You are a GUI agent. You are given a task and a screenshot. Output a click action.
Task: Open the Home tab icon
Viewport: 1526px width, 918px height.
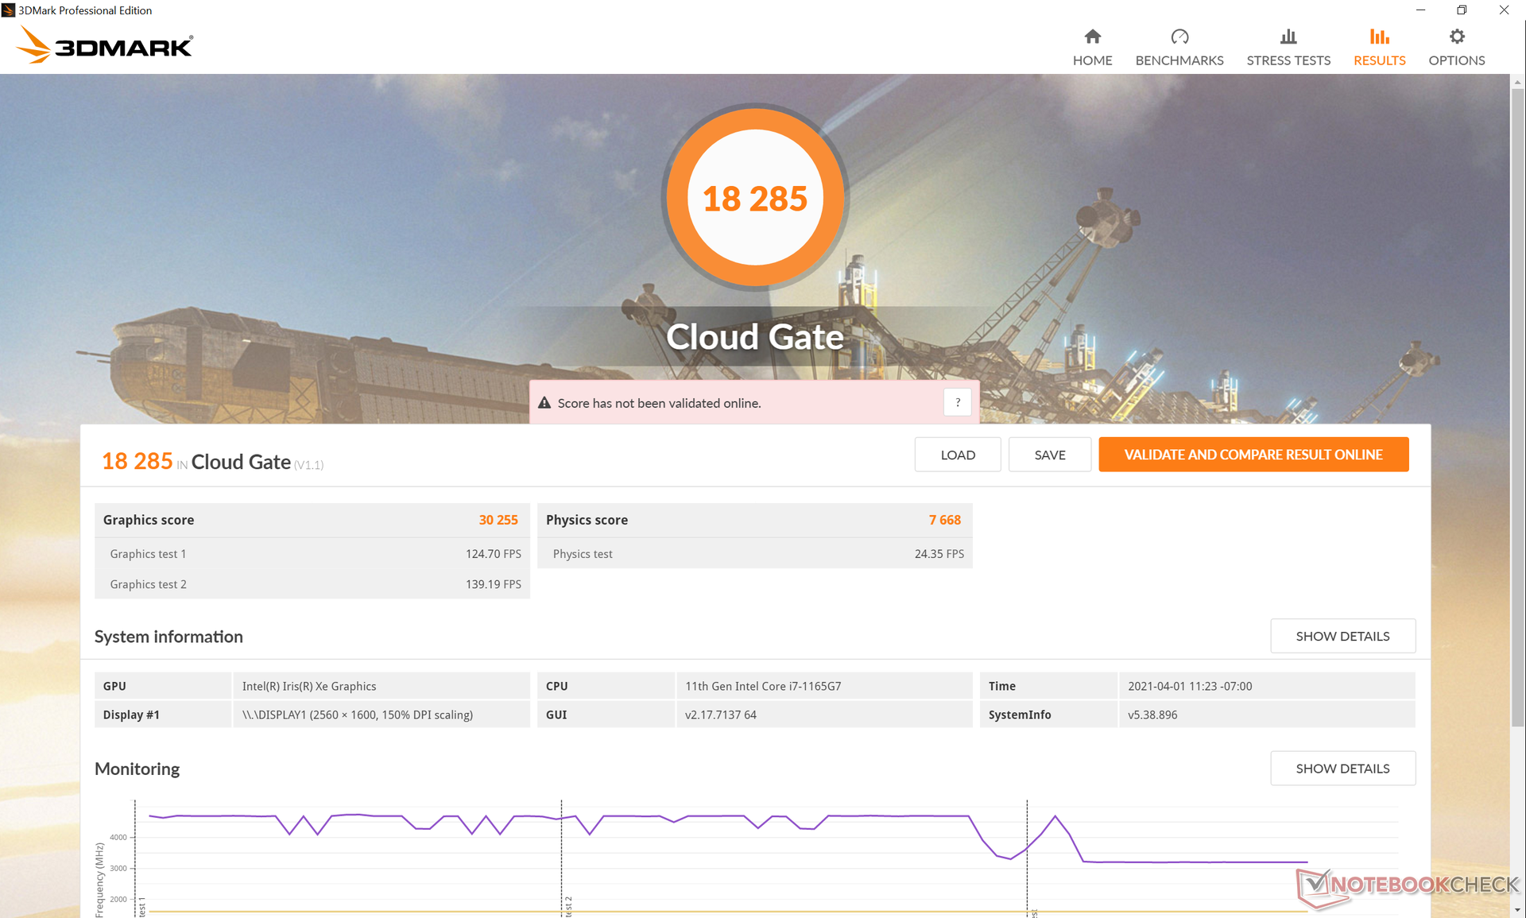click(x=1092, y=37)
